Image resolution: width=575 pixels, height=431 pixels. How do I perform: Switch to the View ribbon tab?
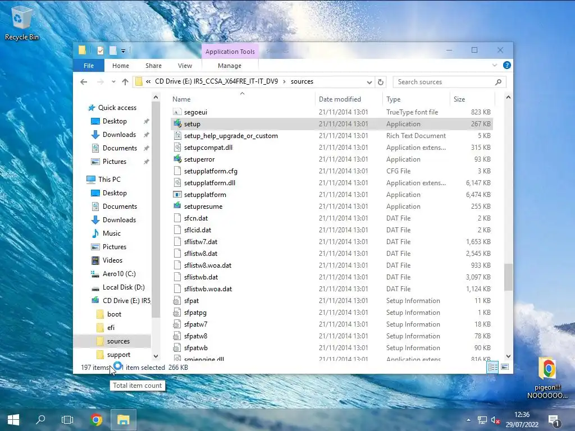185,66
